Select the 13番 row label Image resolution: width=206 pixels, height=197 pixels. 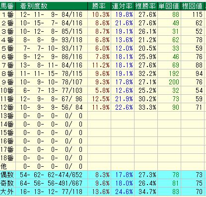click(7, 116)
